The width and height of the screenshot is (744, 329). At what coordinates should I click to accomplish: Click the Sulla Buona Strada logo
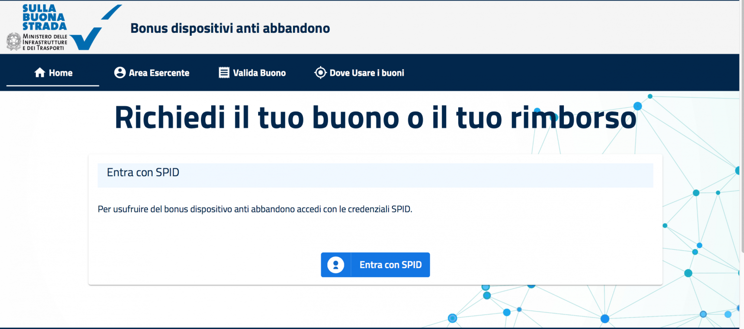(64, 27)
